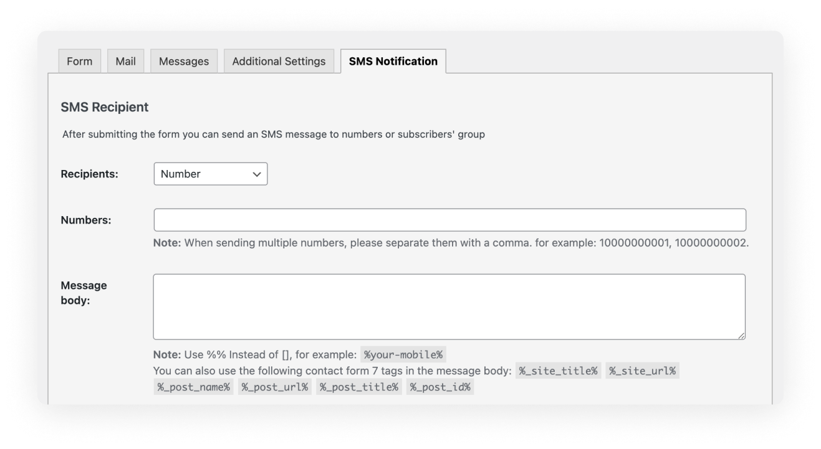Click inside the Message body textarea
Image resolution: width=821 pixels, height=449 pixels.
pyautogui.click(x=449, y=307)
